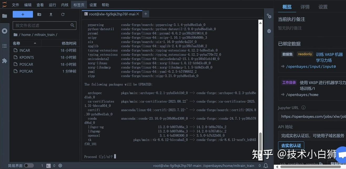
Task: Sort files by the 名称 column header
Action: (25, 43)
